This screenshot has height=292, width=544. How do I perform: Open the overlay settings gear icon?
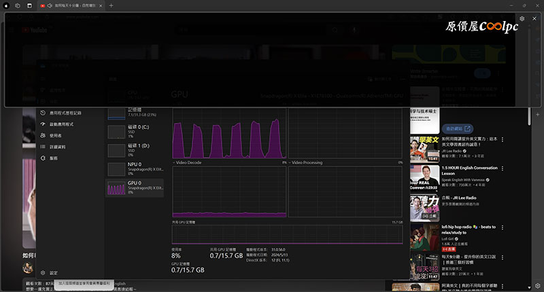522,19
